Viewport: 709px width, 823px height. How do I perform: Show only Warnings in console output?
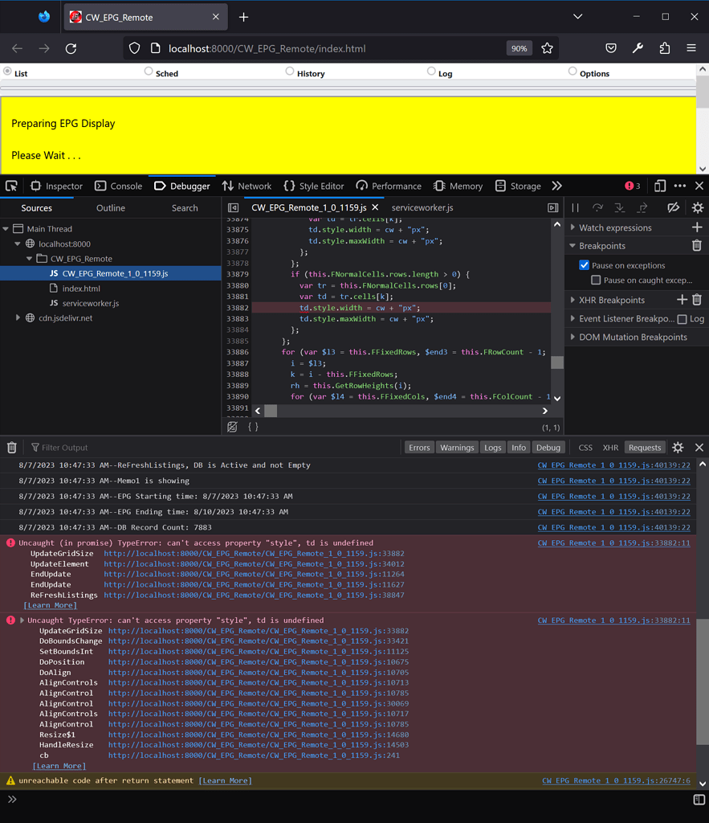(456, 447)
